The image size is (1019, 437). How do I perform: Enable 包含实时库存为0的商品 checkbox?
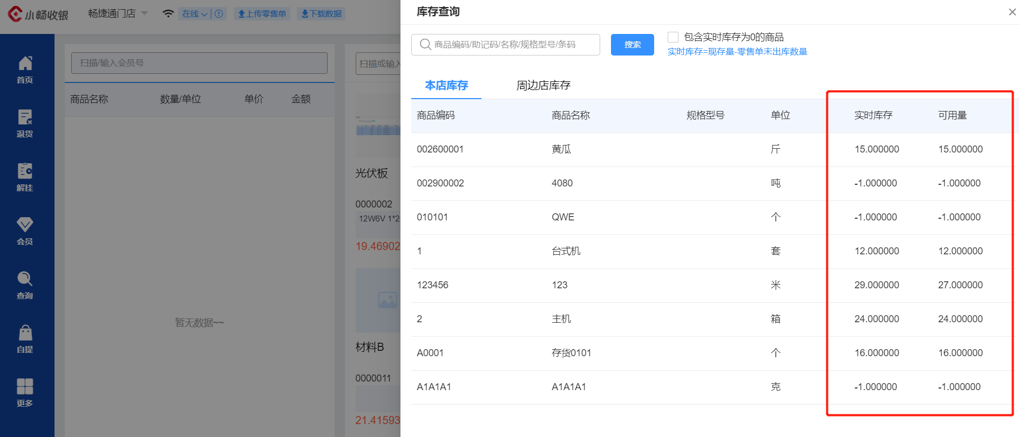(x=673, y=37)
